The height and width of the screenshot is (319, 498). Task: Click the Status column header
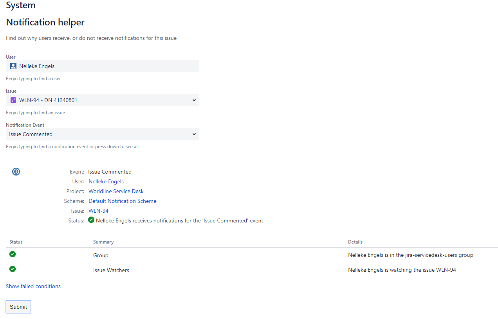point(16,242)
